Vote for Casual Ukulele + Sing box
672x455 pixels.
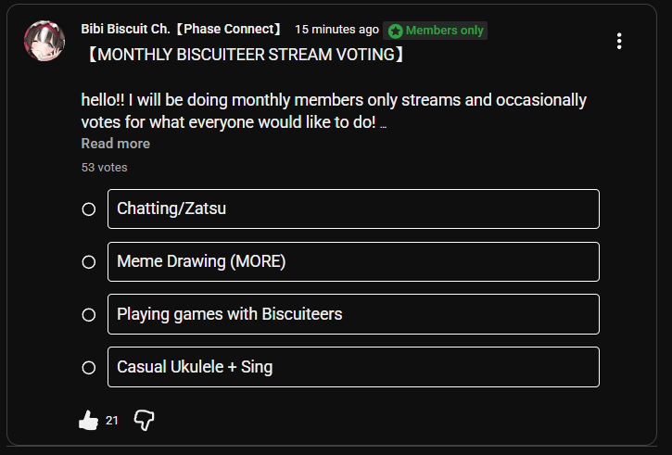(353, 367)
